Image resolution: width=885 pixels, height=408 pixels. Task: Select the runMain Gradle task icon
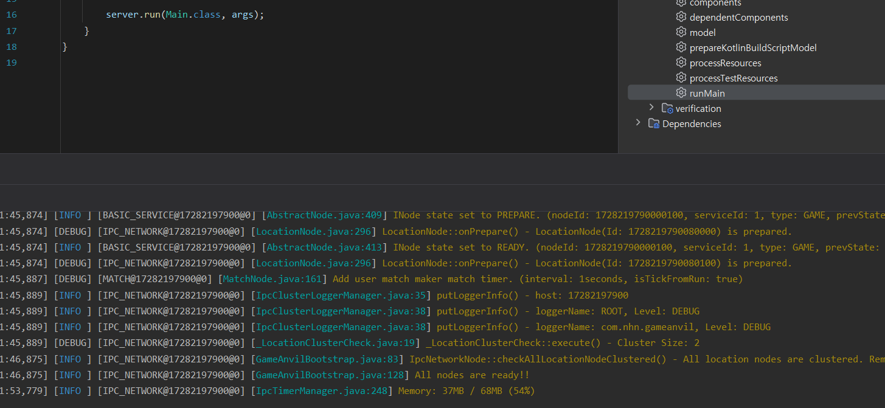coord(681,94)
